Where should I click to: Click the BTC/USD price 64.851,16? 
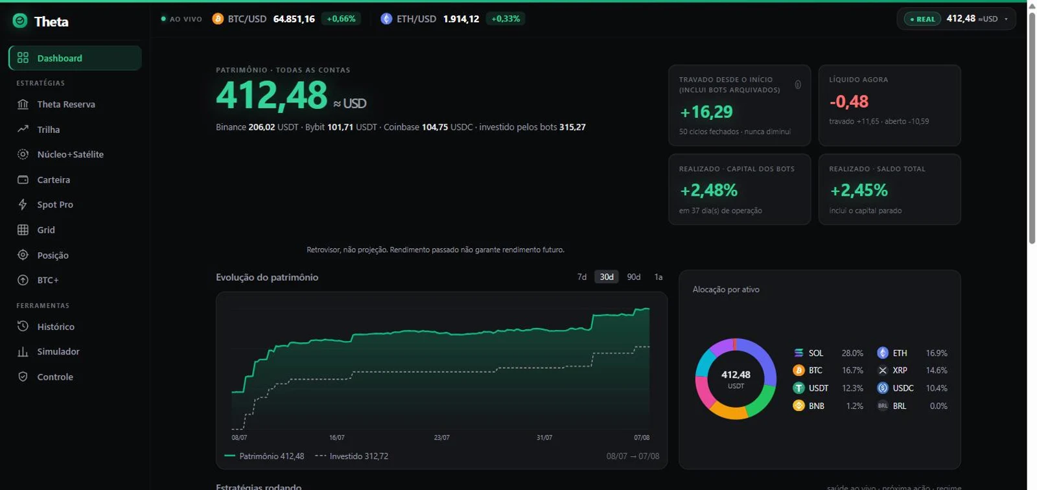click(294, 19)
